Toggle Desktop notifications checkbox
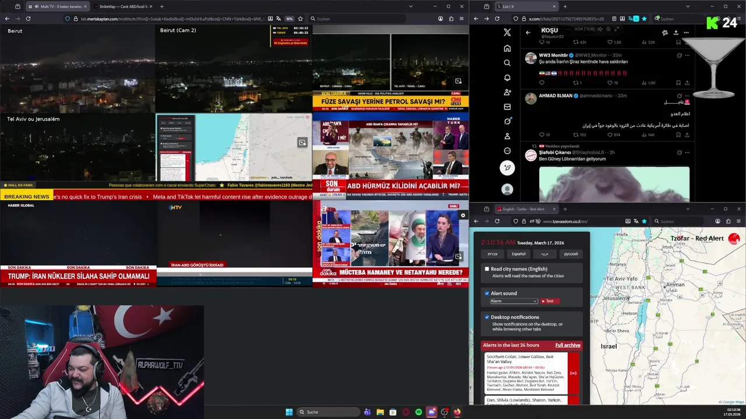 click(487, 317)
